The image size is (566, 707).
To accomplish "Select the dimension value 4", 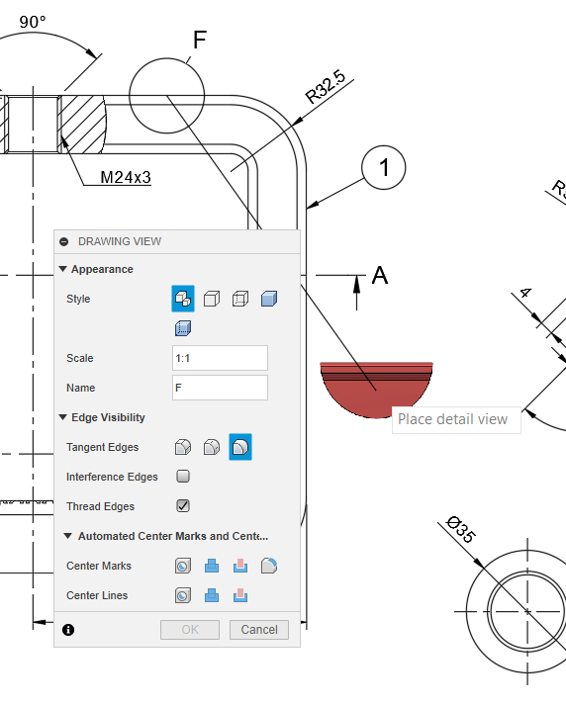I will [x=524, y=293].
